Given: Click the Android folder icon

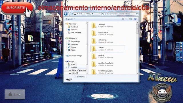Looking at the screenshot, I should [94, 56].
